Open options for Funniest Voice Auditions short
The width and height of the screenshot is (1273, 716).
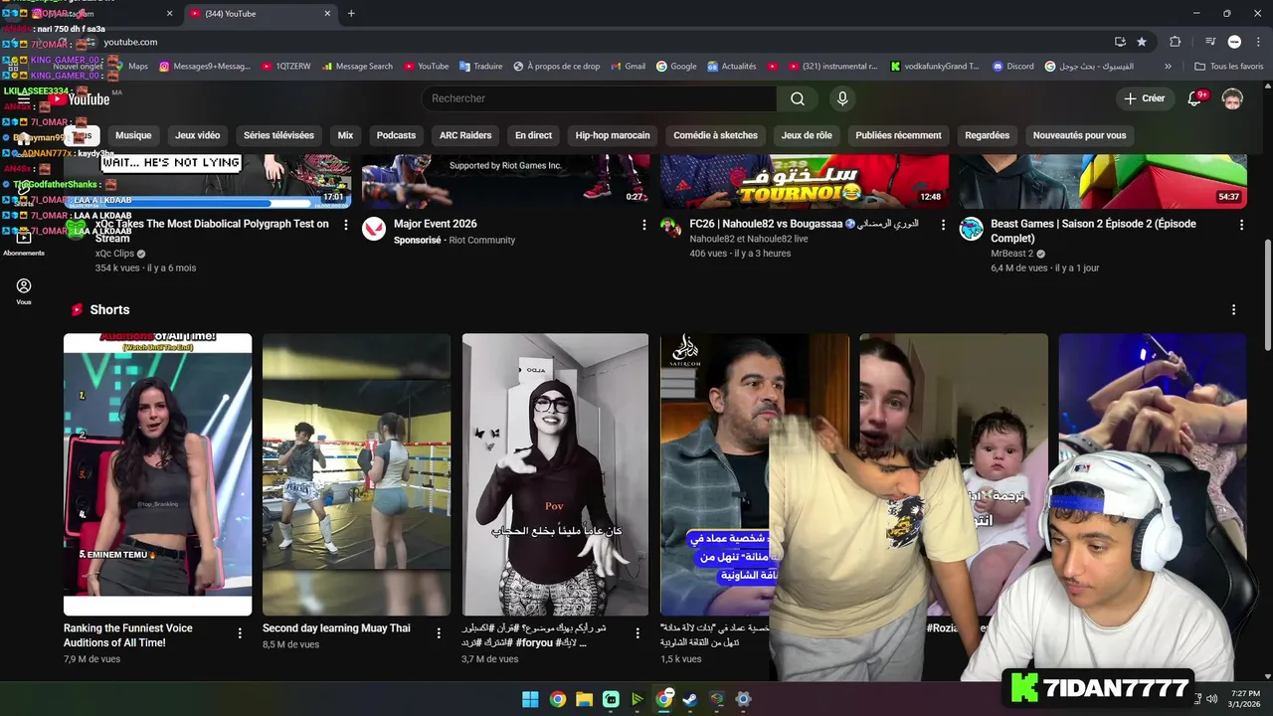[x=240, y=632]
